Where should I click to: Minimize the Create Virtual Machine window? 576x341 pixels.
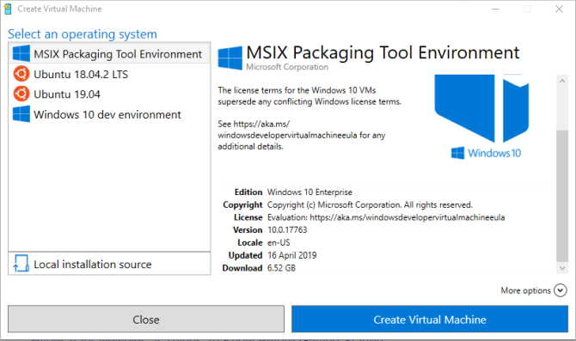[x=495, y=9]
